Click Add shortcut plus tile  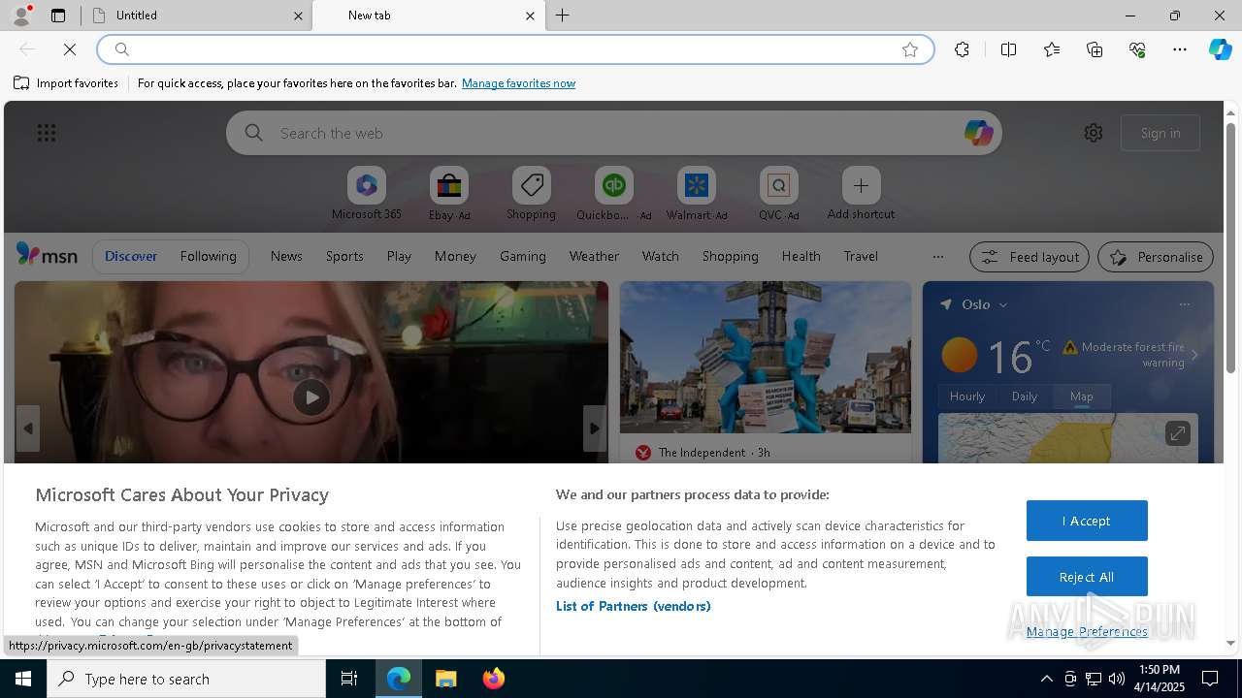[861, 194]
